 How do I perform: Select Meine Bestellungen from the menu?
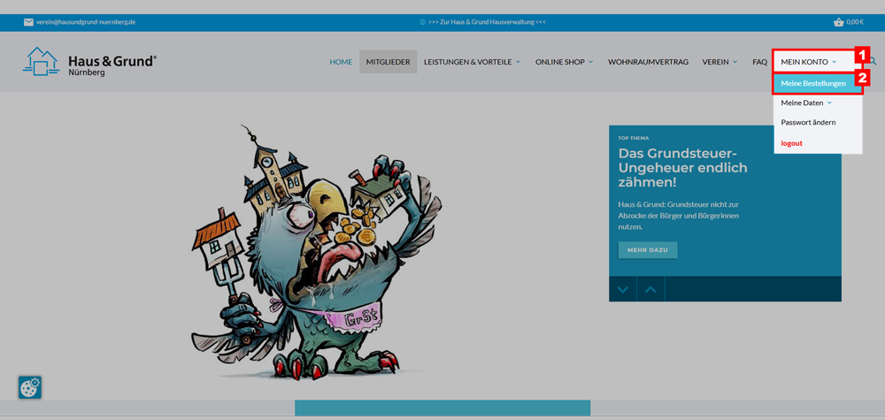(813, 83)
